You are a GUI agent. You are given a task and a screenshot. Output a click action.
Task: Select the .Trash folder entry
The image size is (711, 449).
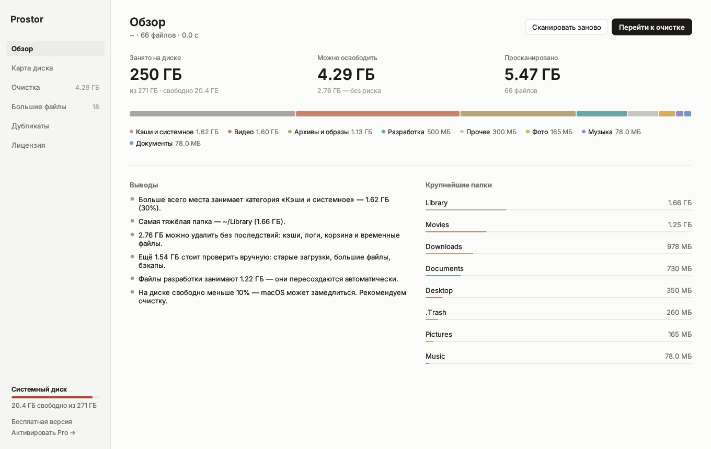pos(558,313)
